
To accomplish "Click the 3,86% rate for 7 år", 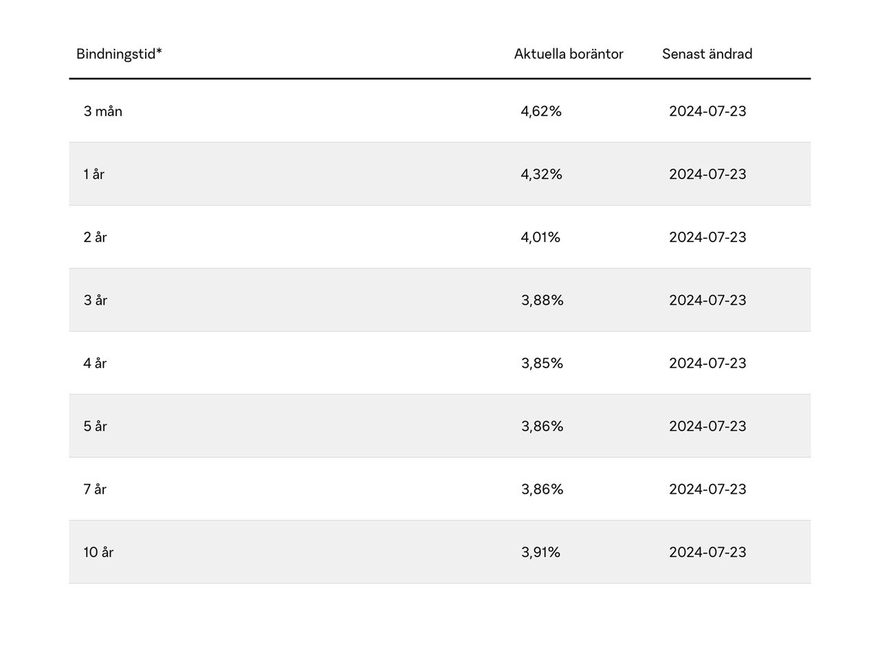I will (x=542, y=490).
